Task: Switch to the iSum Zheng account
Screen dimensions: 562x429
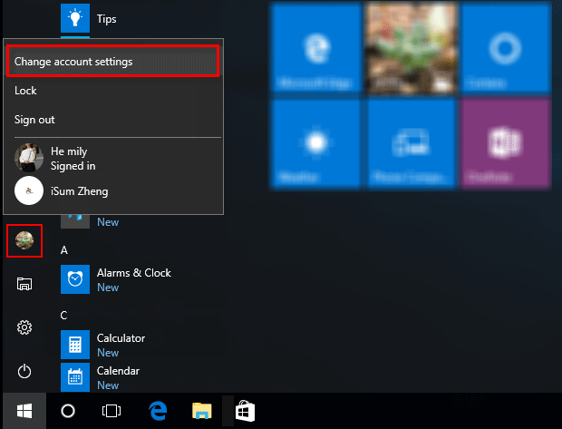Action: [x=82, y=190]
